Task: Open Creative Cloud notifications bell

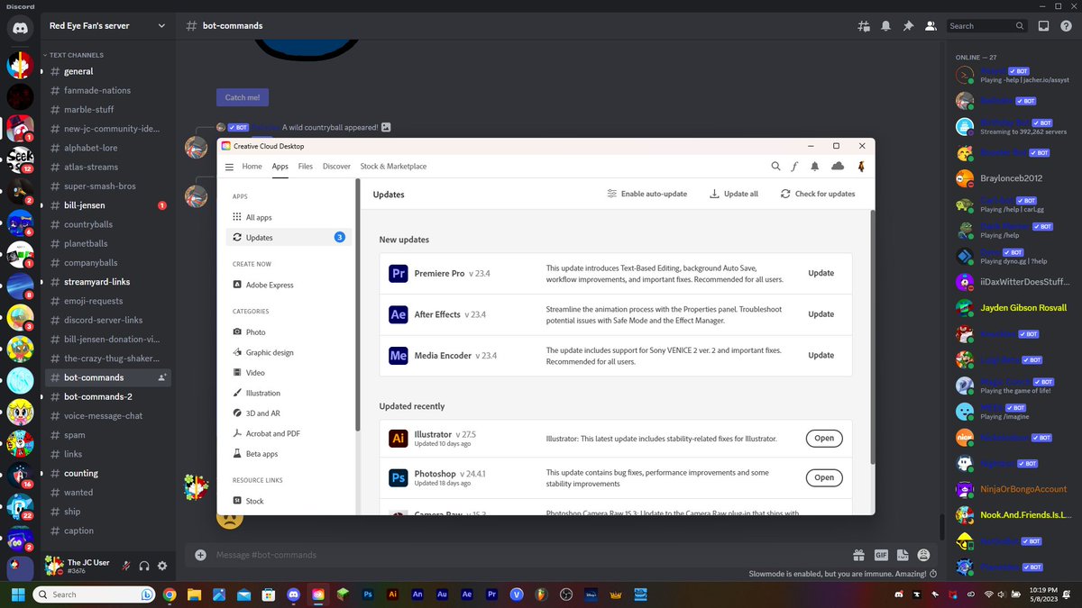Action: click(815, 167)
